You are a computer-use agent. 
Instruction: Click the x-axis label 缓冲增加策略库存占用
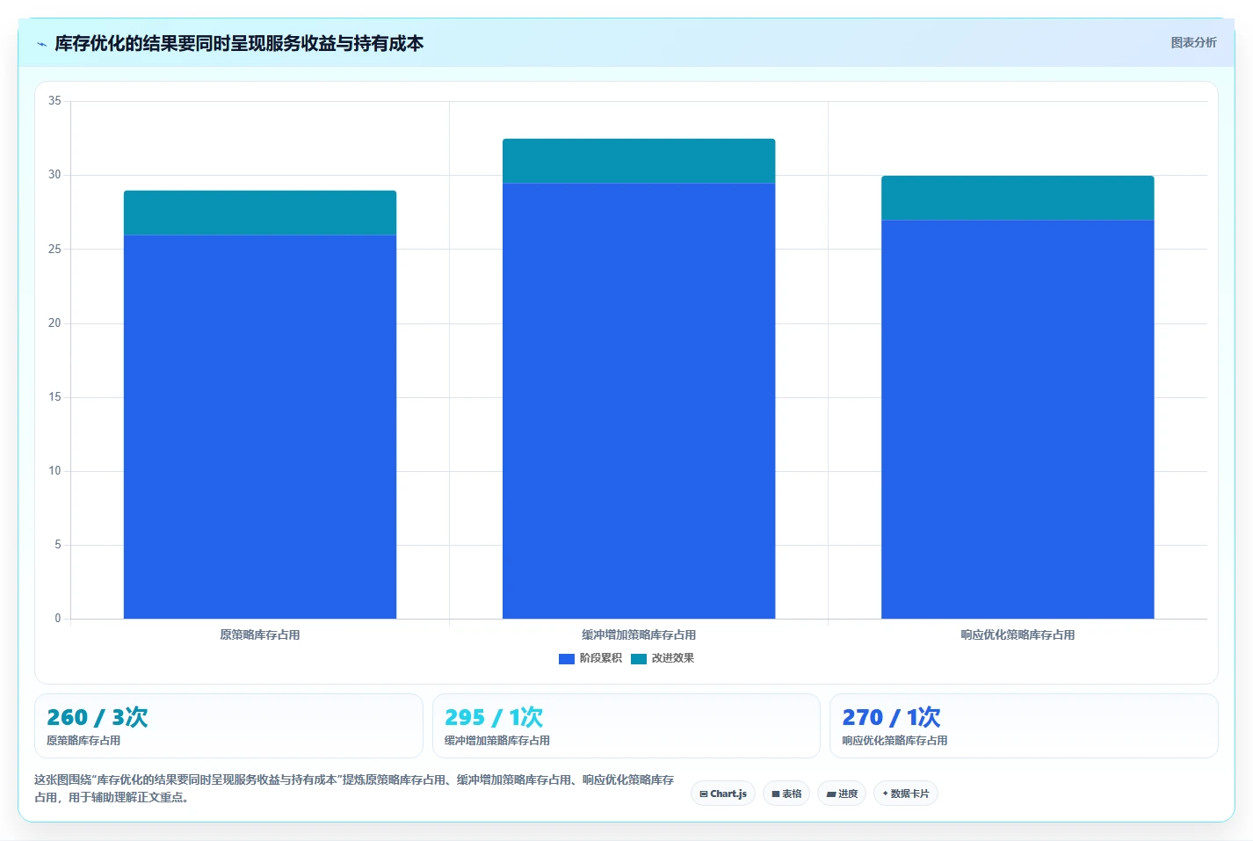click(639, 634)
